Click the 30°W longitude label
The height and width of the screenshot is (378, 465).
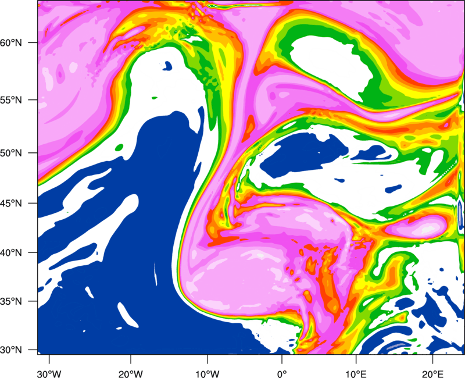tap(49, 374)
